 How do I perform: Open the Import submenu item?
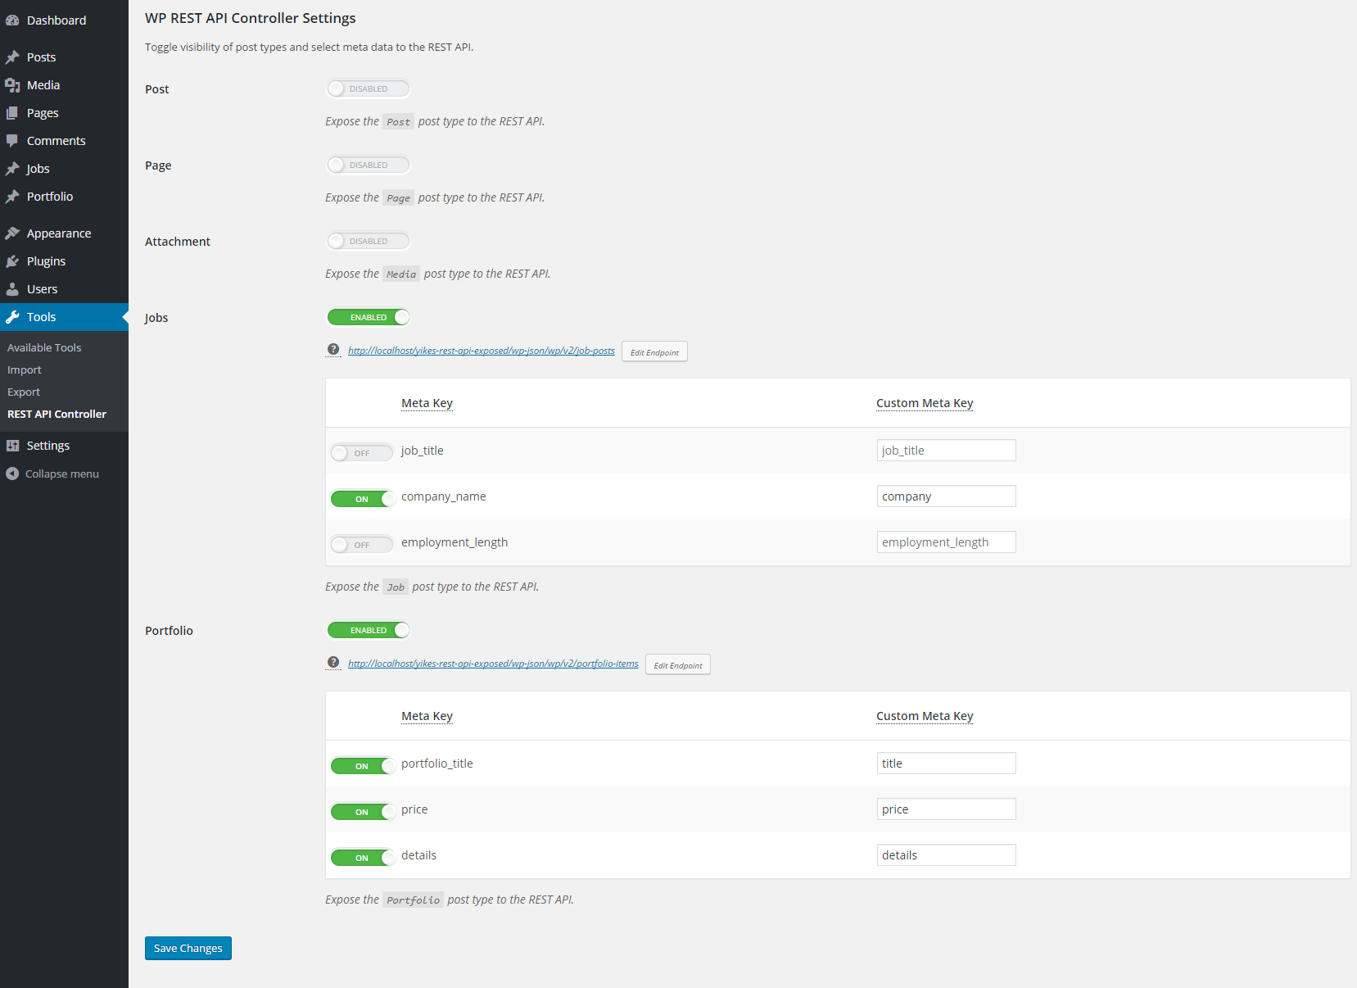click(25, 370)
